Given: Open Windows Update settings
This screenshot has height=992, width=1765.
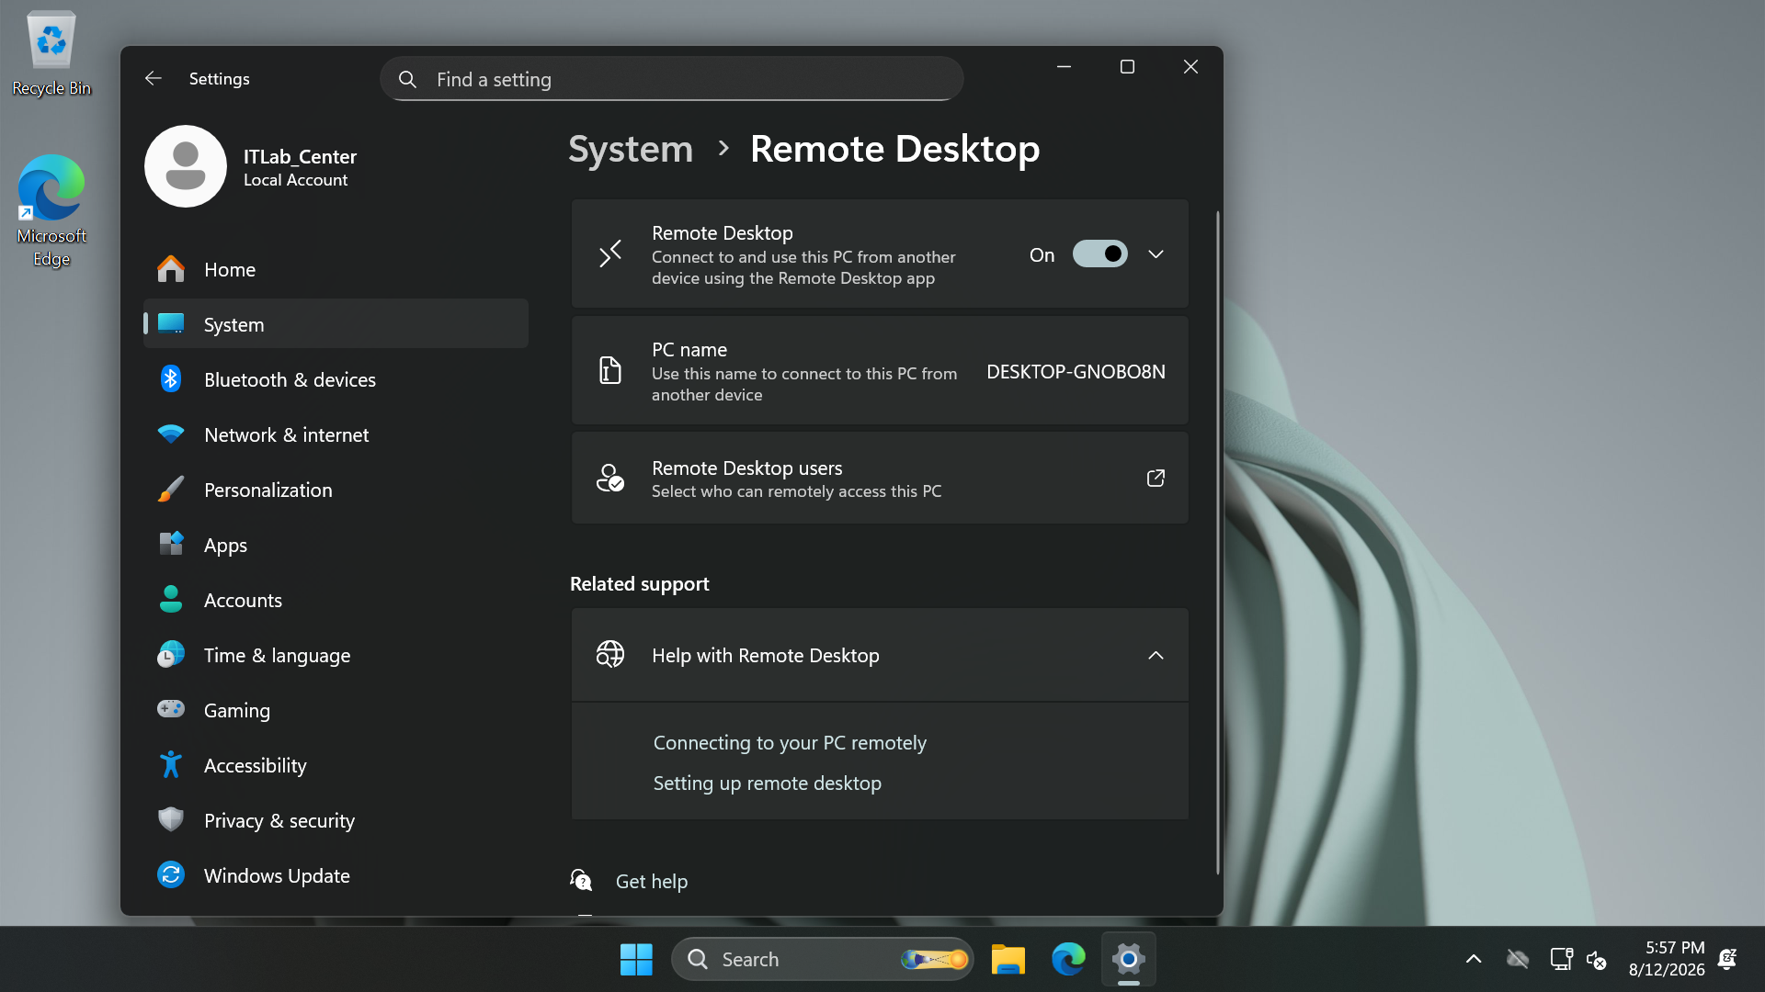Looking at the screenshot, I should [x=336, y=875].
